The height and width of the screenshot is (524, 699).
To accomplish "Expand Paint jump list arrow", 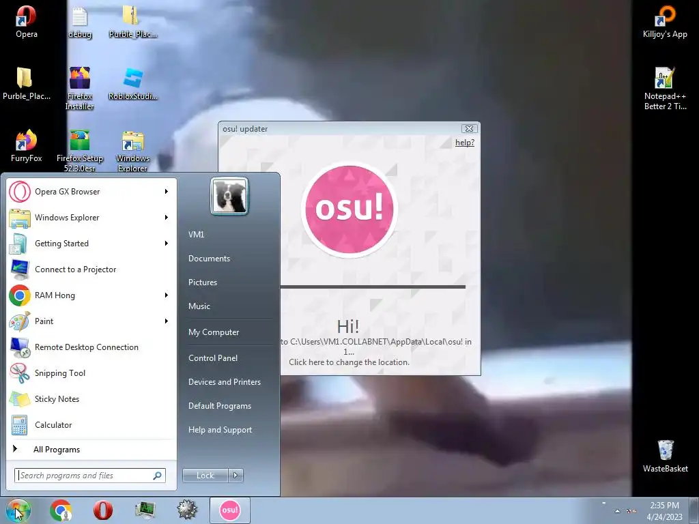I will [x=167, y=321].
